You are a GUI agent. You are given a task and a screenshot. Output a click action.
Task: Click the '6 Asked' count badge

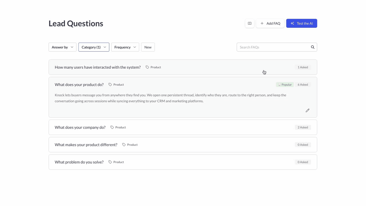(303, 85)
